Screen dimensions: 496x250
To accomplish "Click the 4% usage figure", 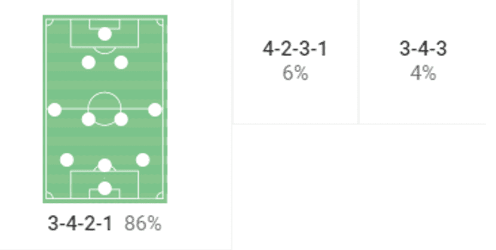I will click(422, 74).
